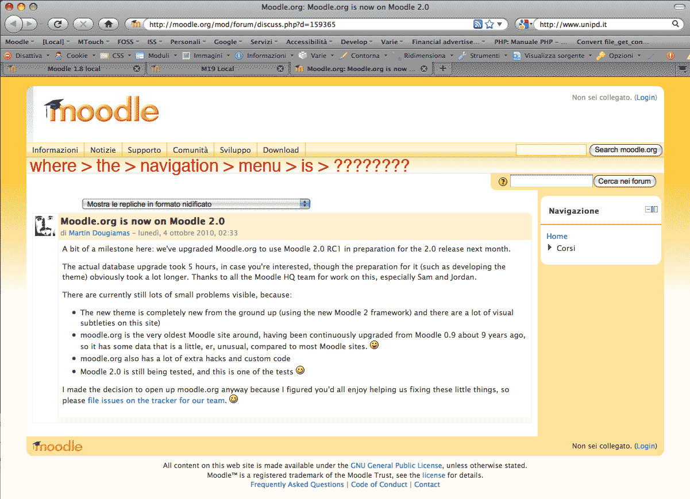Expand the Corsi tree item
690x499 pixels.
(550, 248)
